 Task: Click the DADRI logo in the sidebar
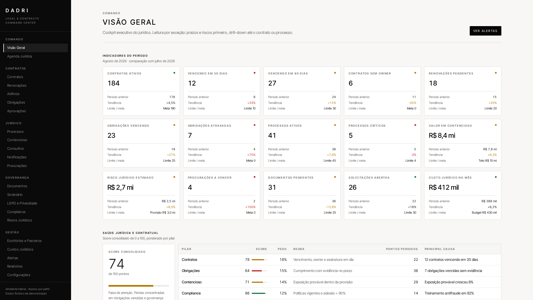(17, 11)
